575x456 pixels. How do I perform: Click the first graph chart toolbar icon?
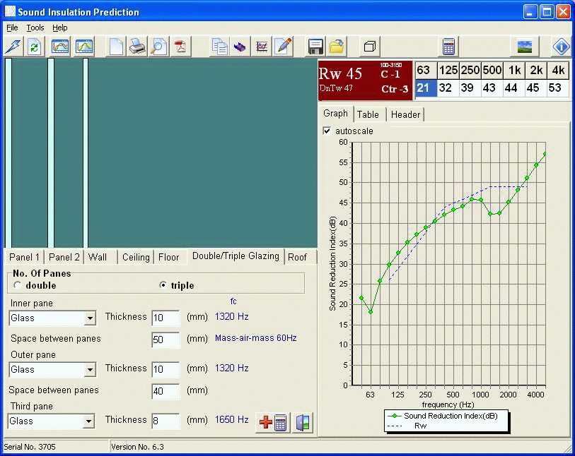[x=60, y=47]
